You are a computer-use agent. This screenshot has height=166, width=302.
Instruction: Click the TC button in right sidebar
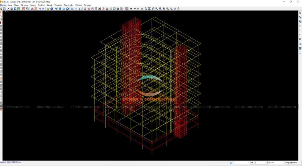coord(300,39)
